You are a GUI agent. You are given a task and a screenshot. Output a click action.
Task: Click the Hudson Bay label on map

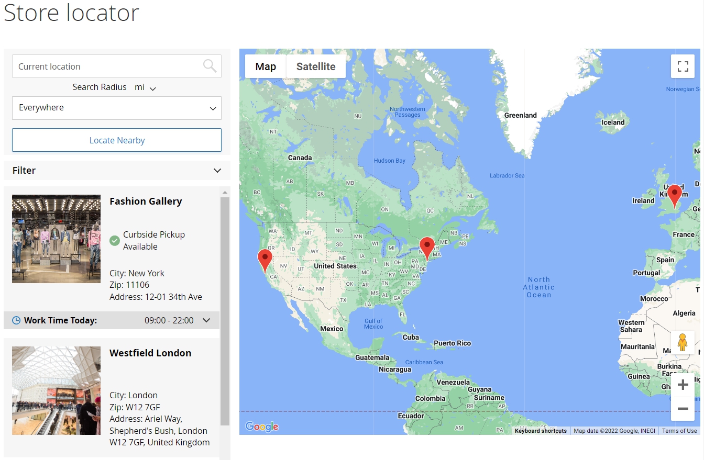tap(389, 161)
